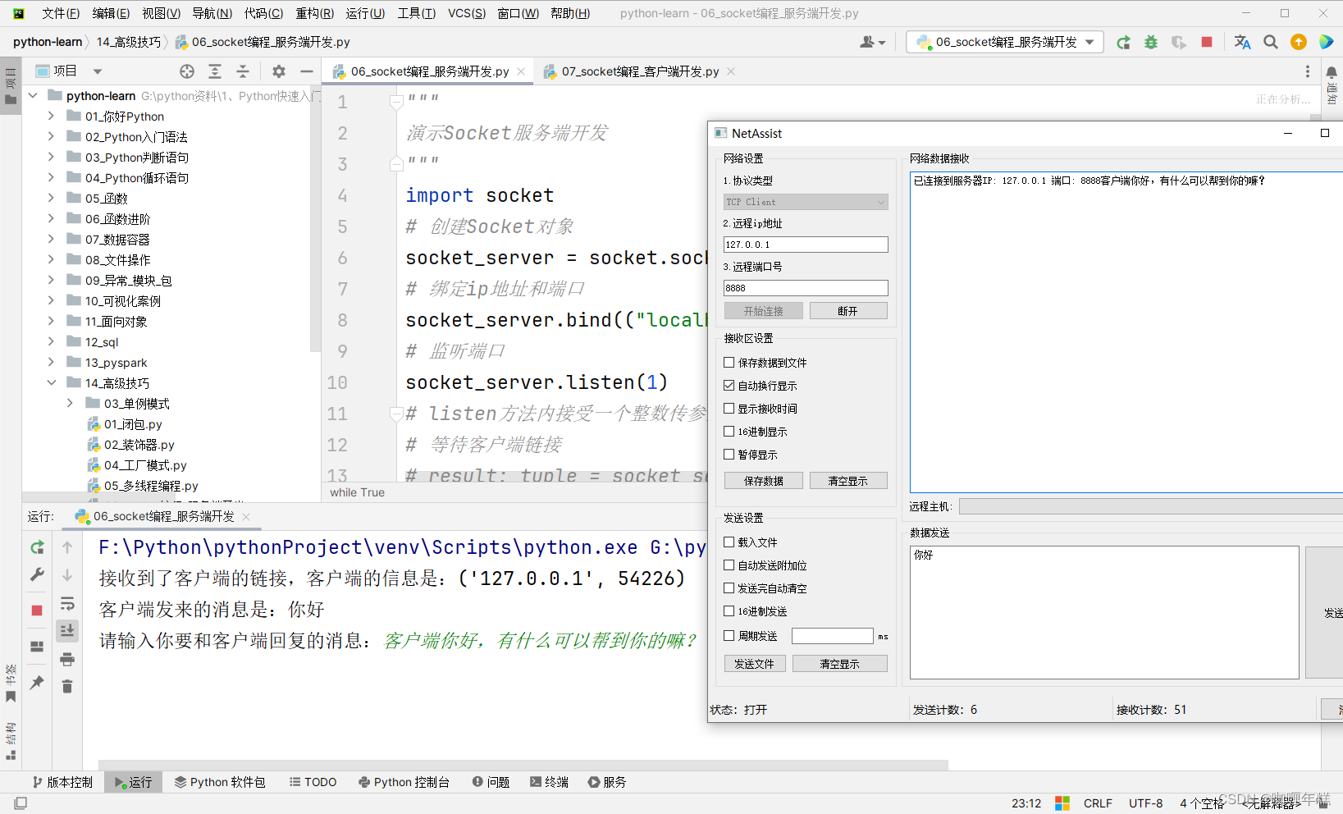
Task: Expand the 10_可视化案例 folder
Action: tap(51, 301)
